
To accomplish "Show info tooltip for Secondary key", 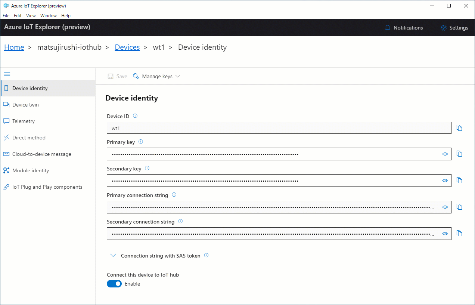I will [147, 169].
